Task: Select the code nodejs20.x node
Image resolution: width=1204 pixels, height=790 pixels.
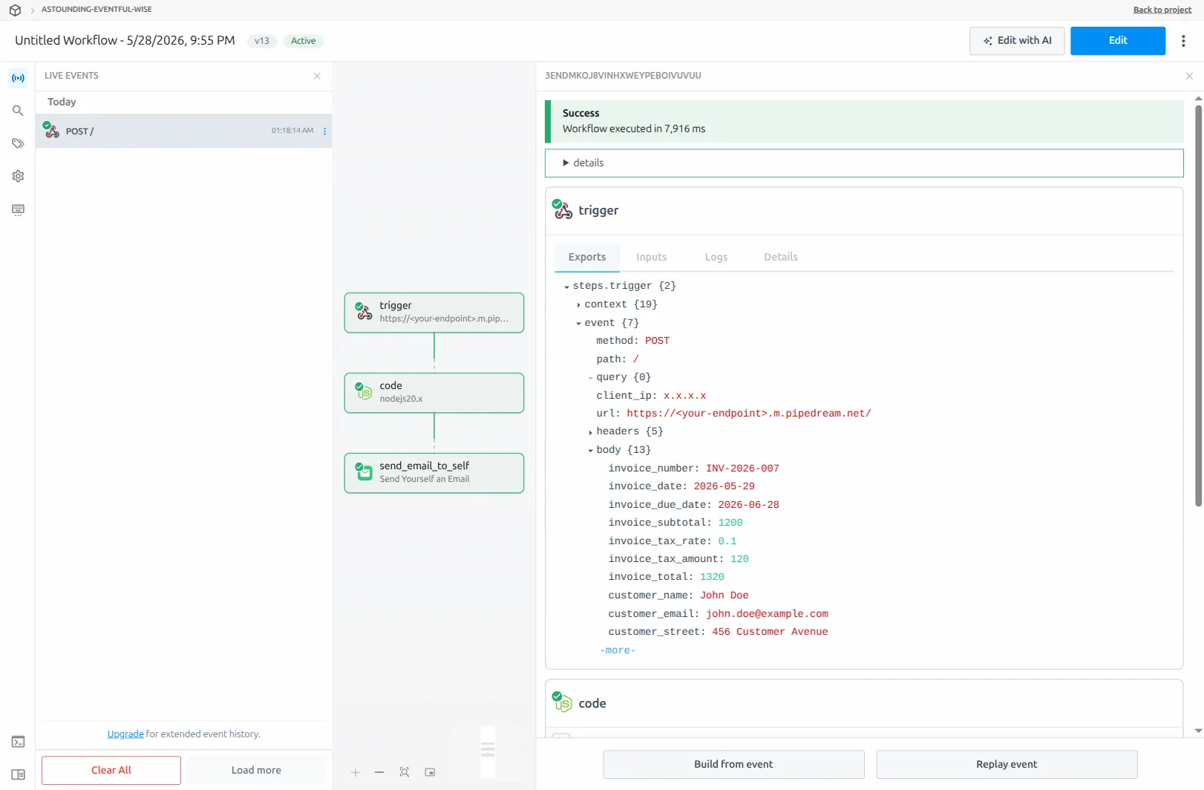Action: (x=434, y=393)
